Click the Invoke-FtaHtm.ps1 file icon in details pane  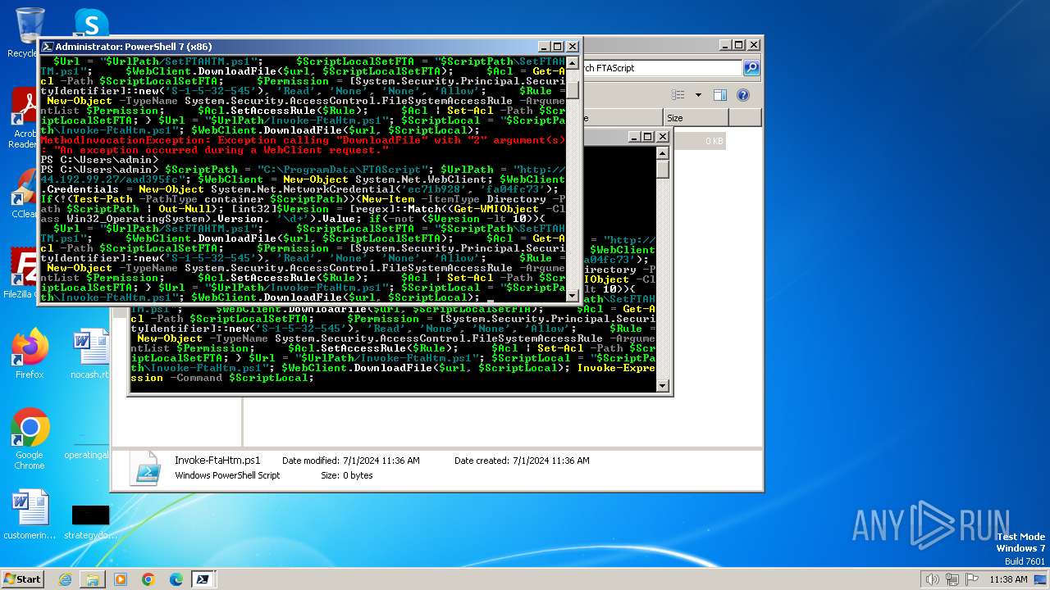click(x=148, y=468)
